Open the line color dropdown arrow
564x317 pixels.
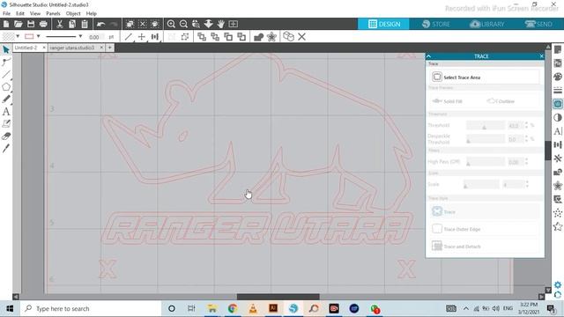tap(38, 36)
